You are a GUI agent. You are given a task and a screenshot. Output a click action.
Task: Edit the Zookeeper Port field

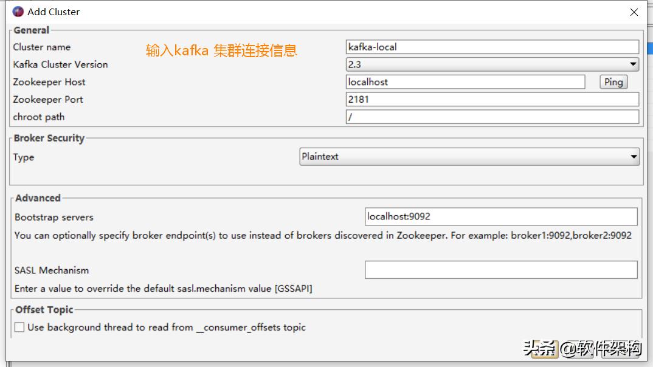coord(492,100)
